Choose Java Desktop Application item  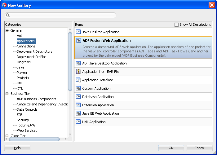[143, 32]
